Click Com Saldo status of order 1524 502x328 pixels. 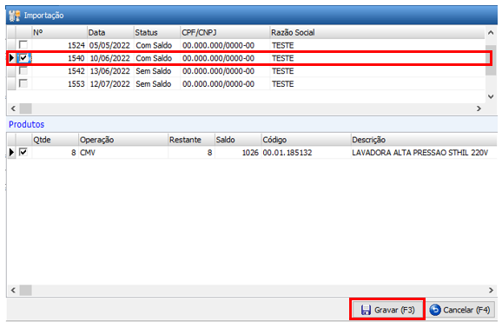click(157, 45)
